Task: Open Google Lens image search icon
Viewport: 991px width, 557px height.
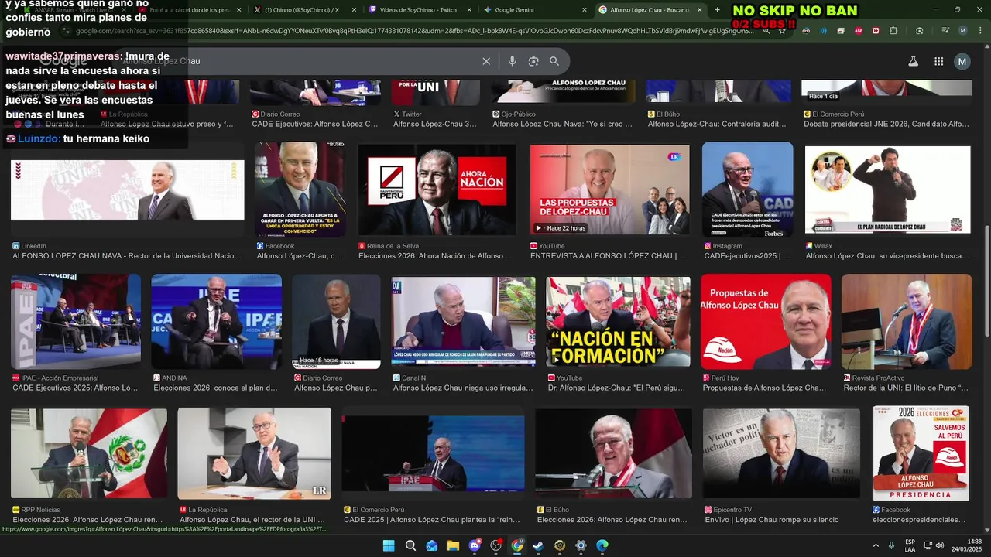Action: click(533, 61)
